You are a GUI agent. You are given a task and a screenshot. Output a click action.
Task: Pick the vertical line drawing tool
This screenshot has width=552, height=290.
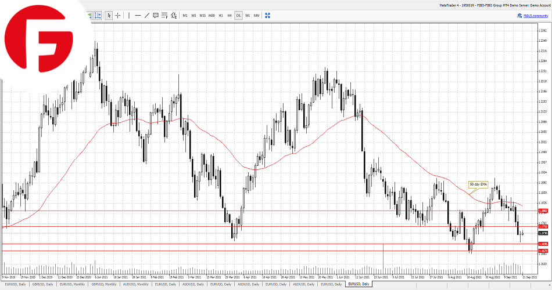129,15
